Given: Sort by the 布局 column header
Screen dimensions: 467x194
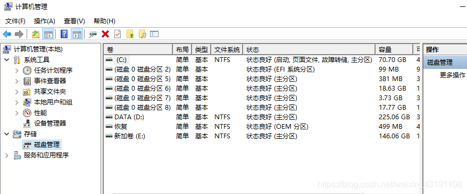Looking at the screenshot, I should 182,49.
